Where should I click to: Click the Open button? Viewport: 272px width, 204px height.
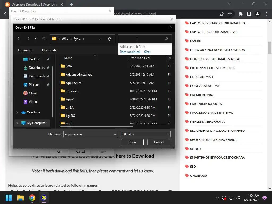[x=132, y=142]
